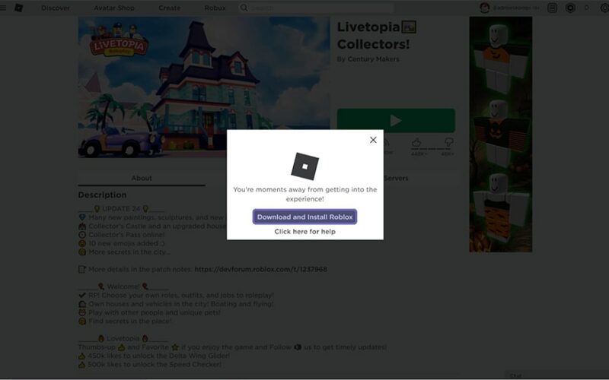Open the settings gear icon
609x380 pixels.
pos(604,8)
